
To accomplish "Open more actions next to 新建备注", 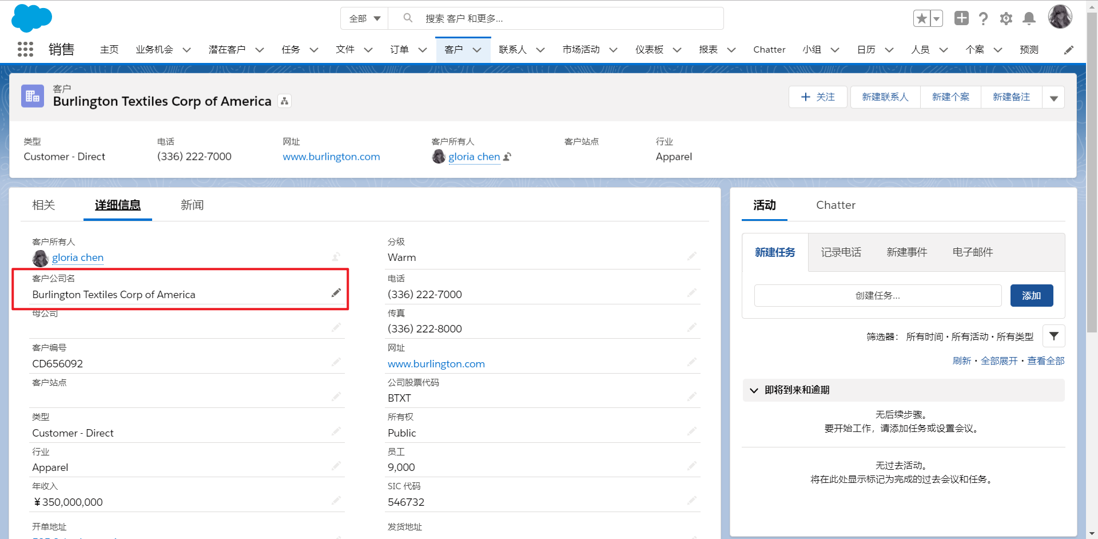I will tap(1054, 97).
